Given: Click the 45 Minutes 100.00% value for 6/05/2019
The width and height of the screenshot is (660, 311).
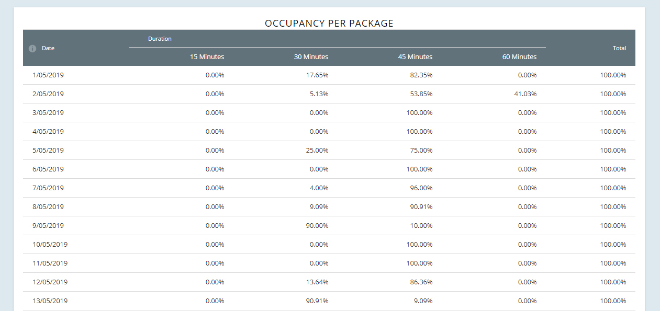Looking at the screenshot, I should pos(420,169).
